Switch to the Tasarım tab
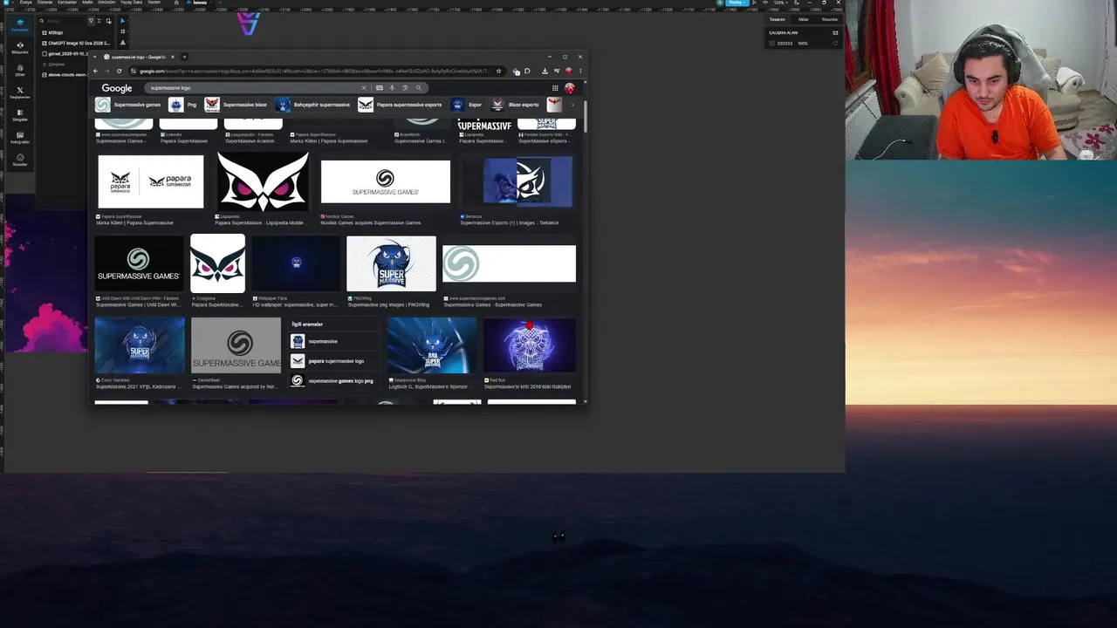1117x628 pixels. pyautogui.click(x=777, y=19)
